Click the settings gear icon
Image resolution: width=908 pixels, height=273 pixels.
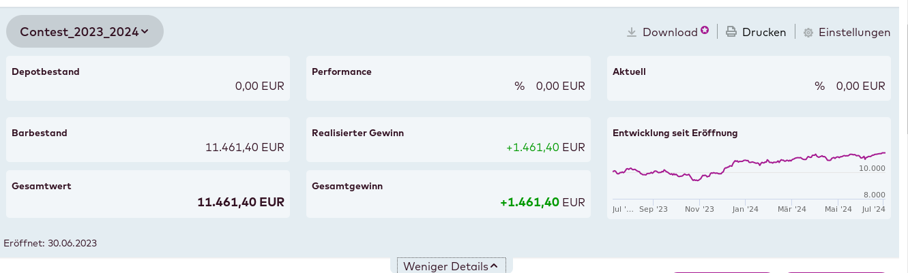click(808, 33)
